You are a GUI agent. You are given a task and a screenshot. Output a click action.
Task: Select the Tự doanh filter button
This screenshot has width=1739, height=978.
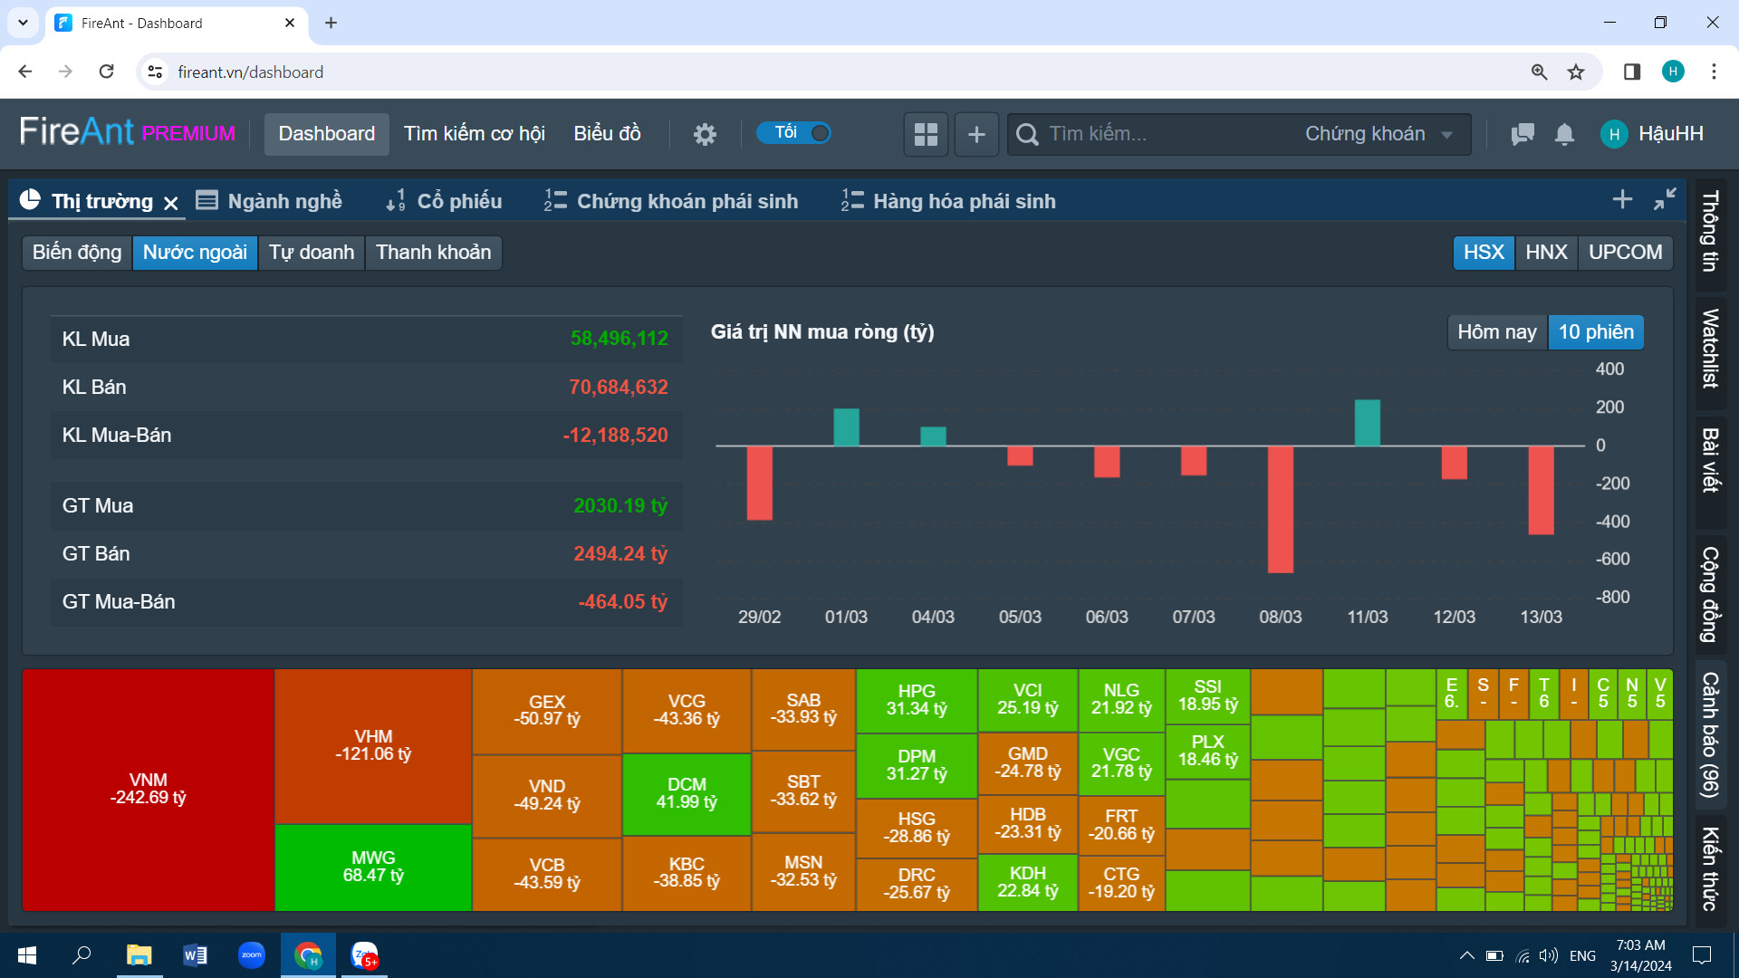(x=311, y=253)
